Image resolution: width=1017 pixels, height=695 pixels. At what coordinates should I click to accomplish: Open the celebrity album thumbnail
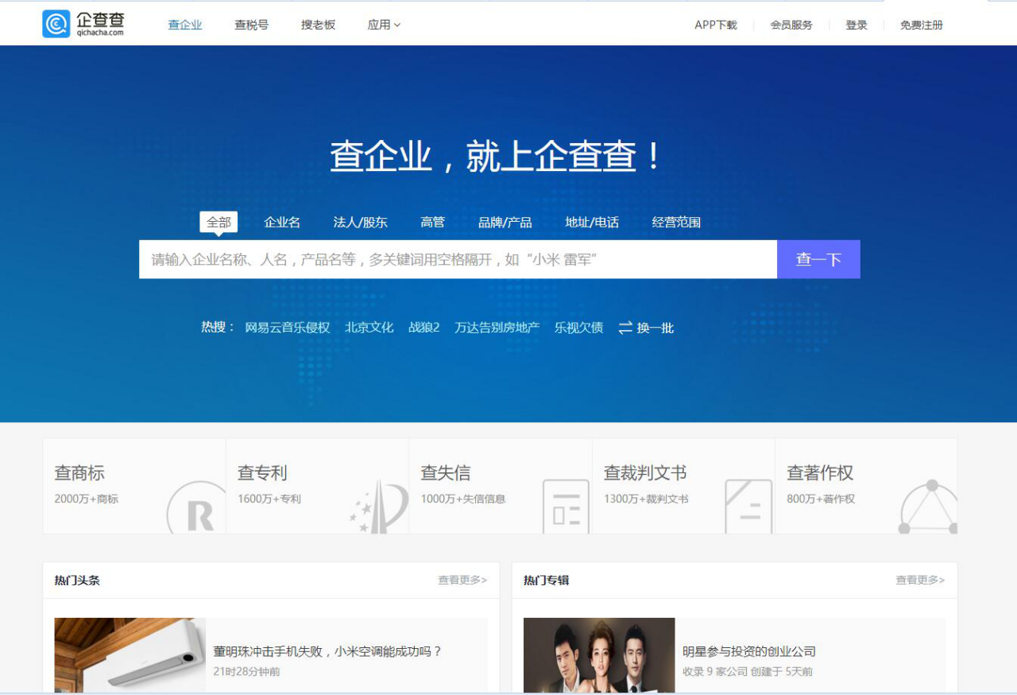pos(599,655)
